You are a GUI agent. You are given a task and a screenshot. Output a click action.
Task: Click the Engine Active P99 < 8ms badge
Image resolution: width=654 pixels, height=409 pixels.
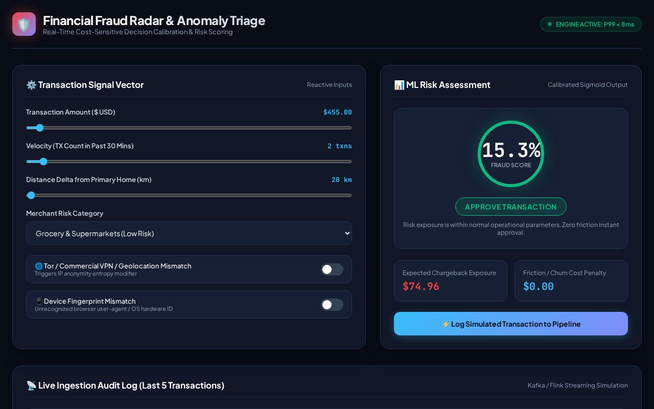pos(591,24)
